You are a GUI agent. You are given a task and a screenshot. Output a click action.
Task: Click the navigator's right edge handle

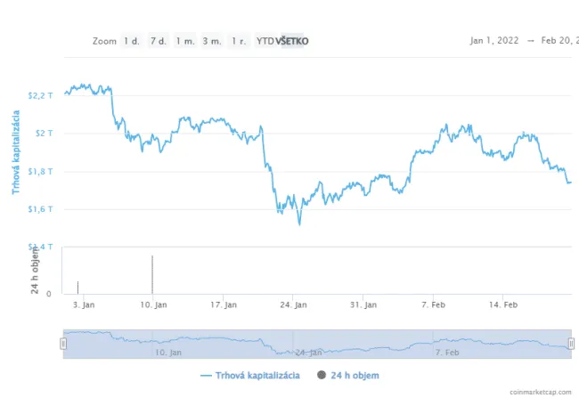(571, 343)
